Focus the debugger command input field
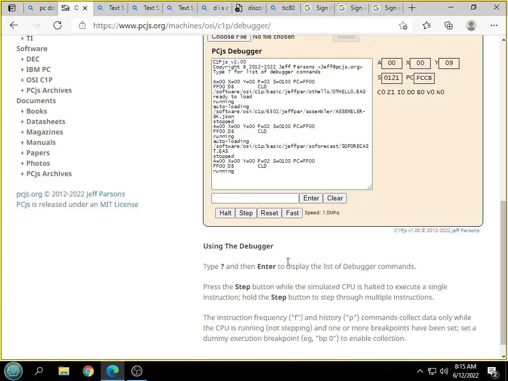 click(x=255, y=198)
